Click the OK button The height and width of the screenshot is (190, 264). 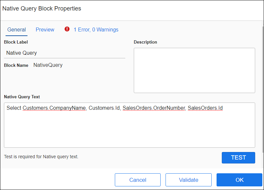point(239,180)
